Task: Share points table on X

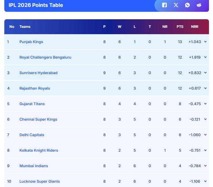Action: [x=176, y=5]
